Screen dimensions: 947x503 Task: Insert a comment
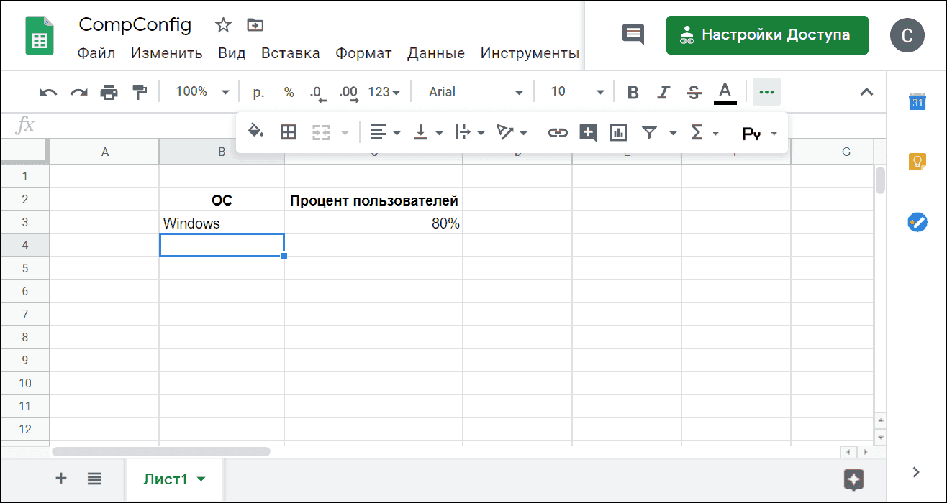(588, 132)
